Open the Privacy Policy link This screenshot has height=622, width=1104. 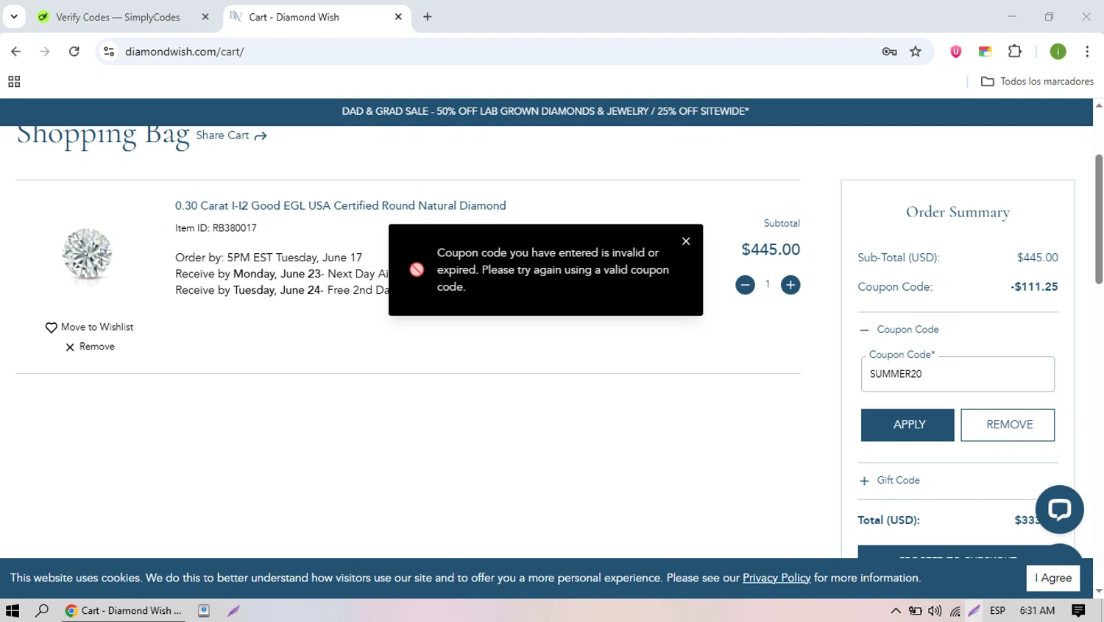[x=776, y=578]
